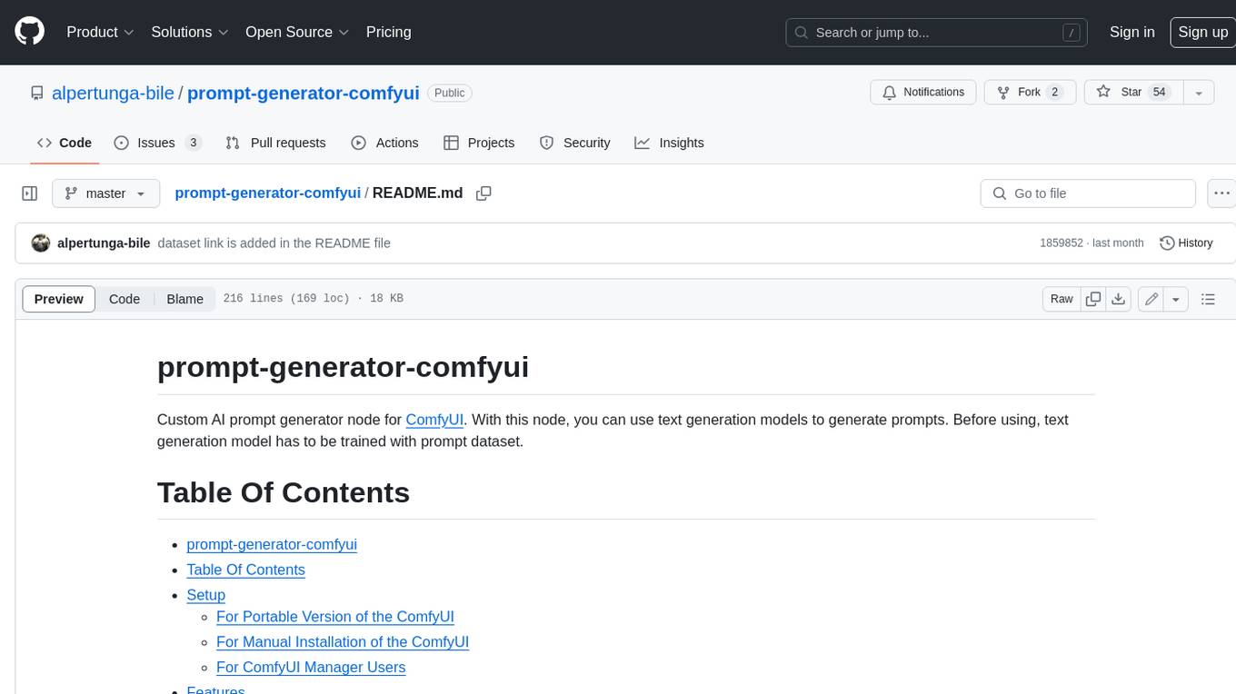Image resolution: width=1236 pixels, height=694 pixels.
Task: Fork the repository
Action: point(1031,93)
